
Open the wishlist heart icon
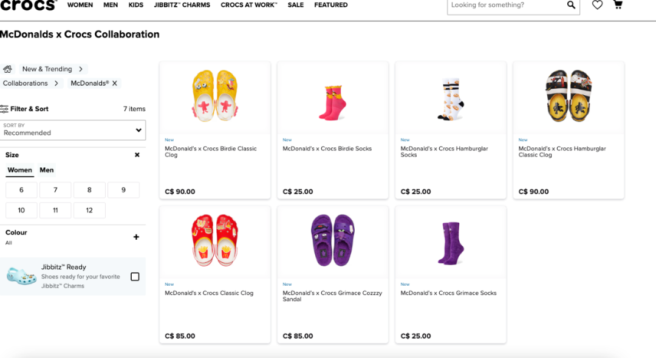click(597, 5)
